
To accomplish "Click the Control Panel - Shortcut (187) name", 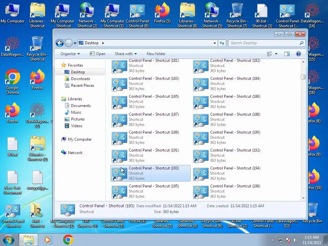I will pyautogui.click(x=154, y=114).
